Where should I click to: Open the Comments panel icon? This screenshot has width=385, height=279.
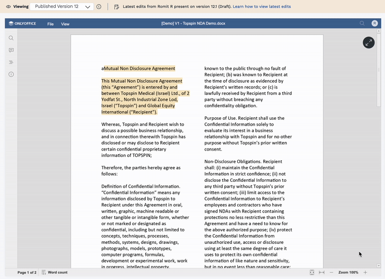[x=11, y=50]
